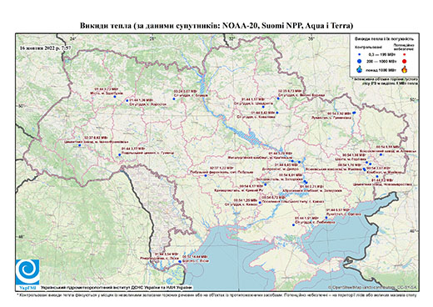Select the marker for Кам'янське metallurgical plant
The height and width of the screenshot is (307, 433).
coord(292,161)
